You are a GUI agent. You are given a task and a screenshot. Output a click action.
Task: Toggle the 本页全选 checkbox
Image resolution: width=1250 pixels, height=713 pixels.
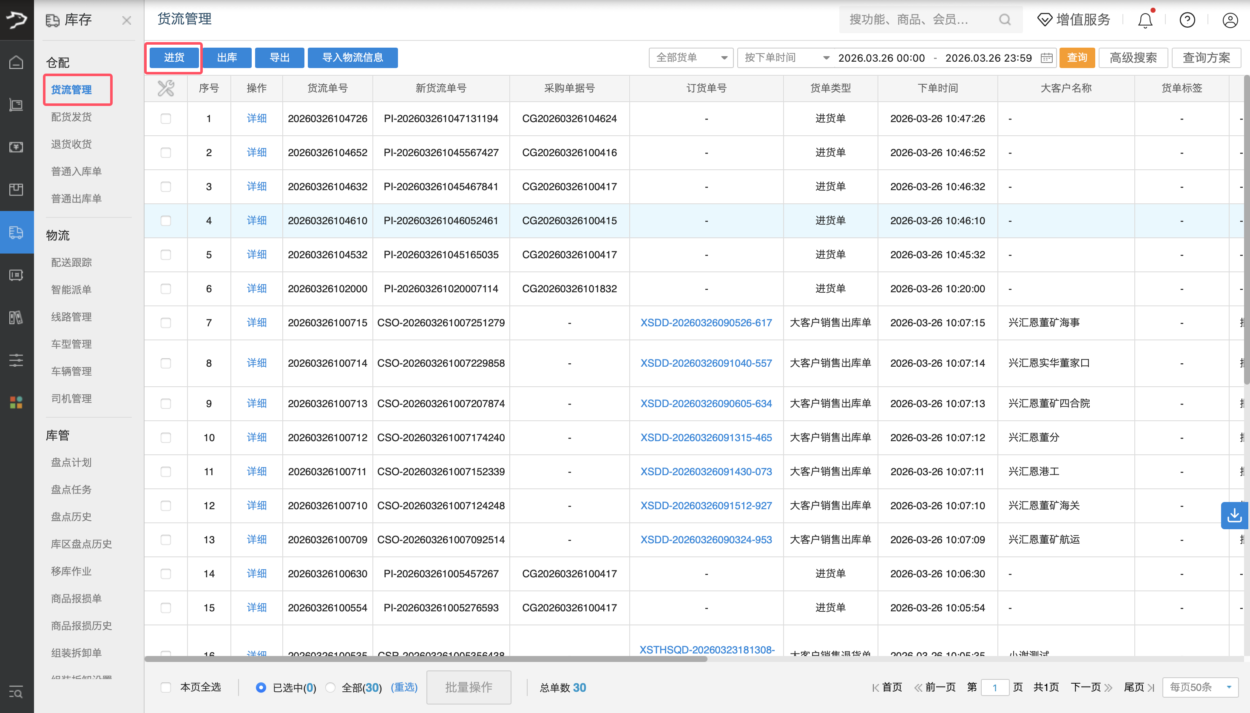[166, 687]
